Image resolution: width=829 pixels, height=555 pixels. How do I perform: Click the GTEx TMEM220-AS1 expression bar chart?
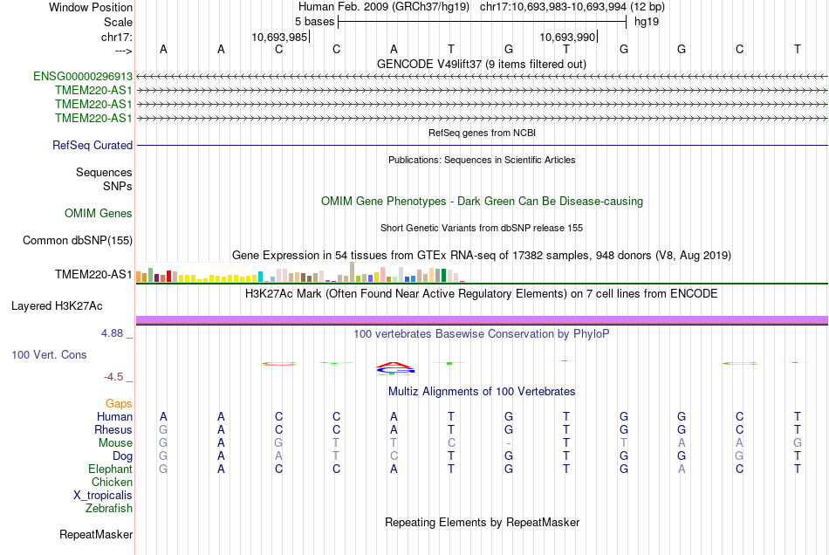tap(300, 272)
